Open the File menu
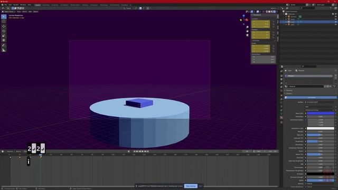 click(6, 5)
